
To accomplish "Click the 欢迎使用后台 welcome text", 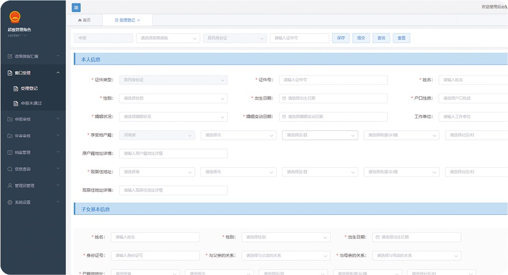I will click(494, 7).
